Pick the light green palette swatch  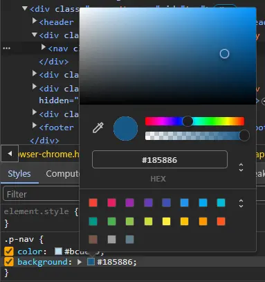pyautogui.click(x=130, y=221)
